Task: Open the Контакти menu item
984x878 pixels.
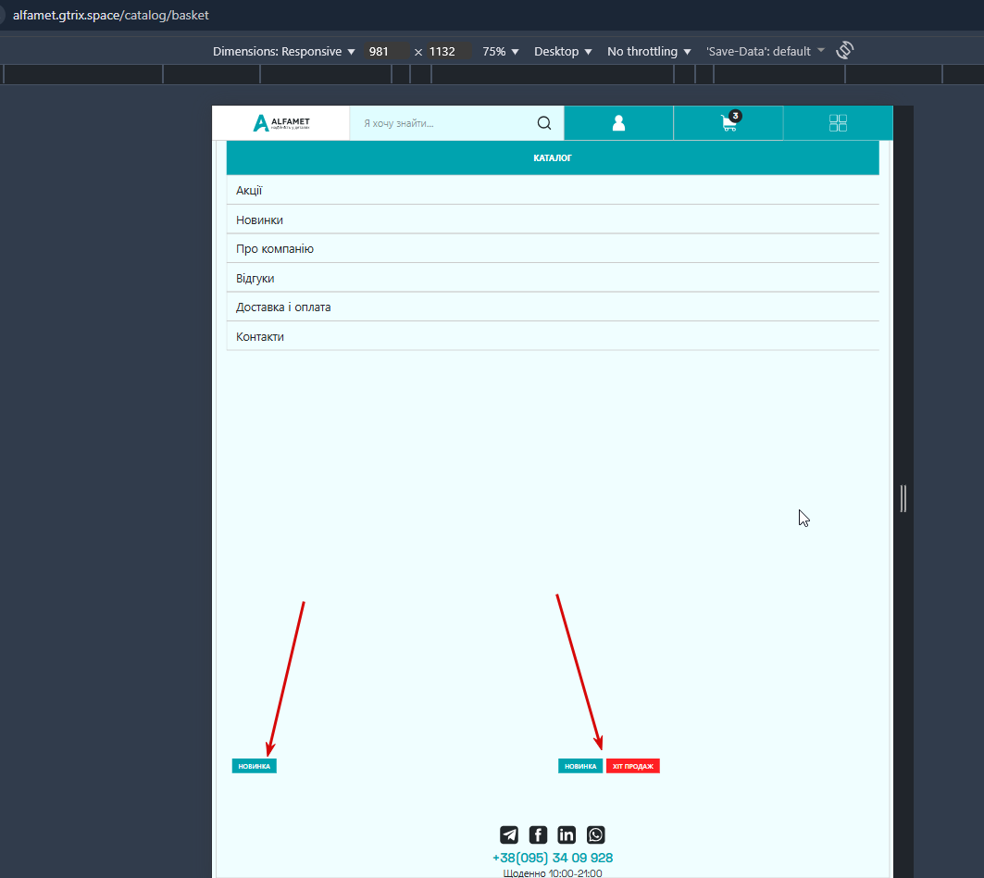Action: click(553, 336)
